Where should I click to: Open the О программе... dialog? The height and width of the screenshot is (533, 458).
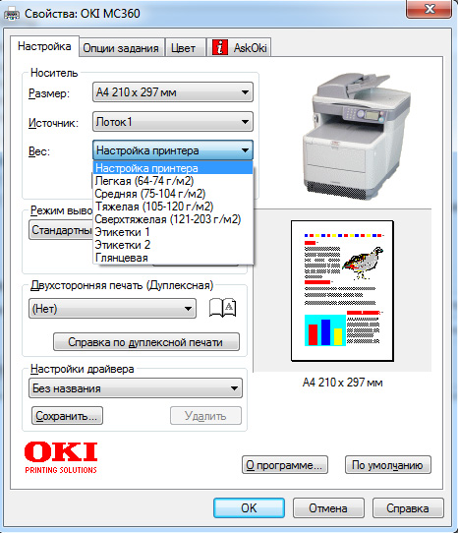[x=284, y=465]
